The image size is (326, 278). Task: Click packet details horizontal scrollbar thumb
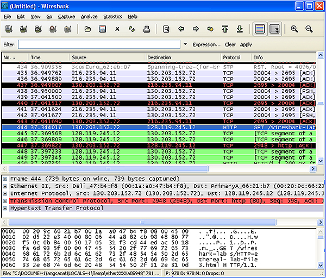(142, 222)
